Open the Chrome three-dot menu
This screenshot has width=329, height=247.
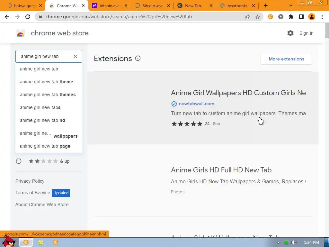tap(322, 17)
